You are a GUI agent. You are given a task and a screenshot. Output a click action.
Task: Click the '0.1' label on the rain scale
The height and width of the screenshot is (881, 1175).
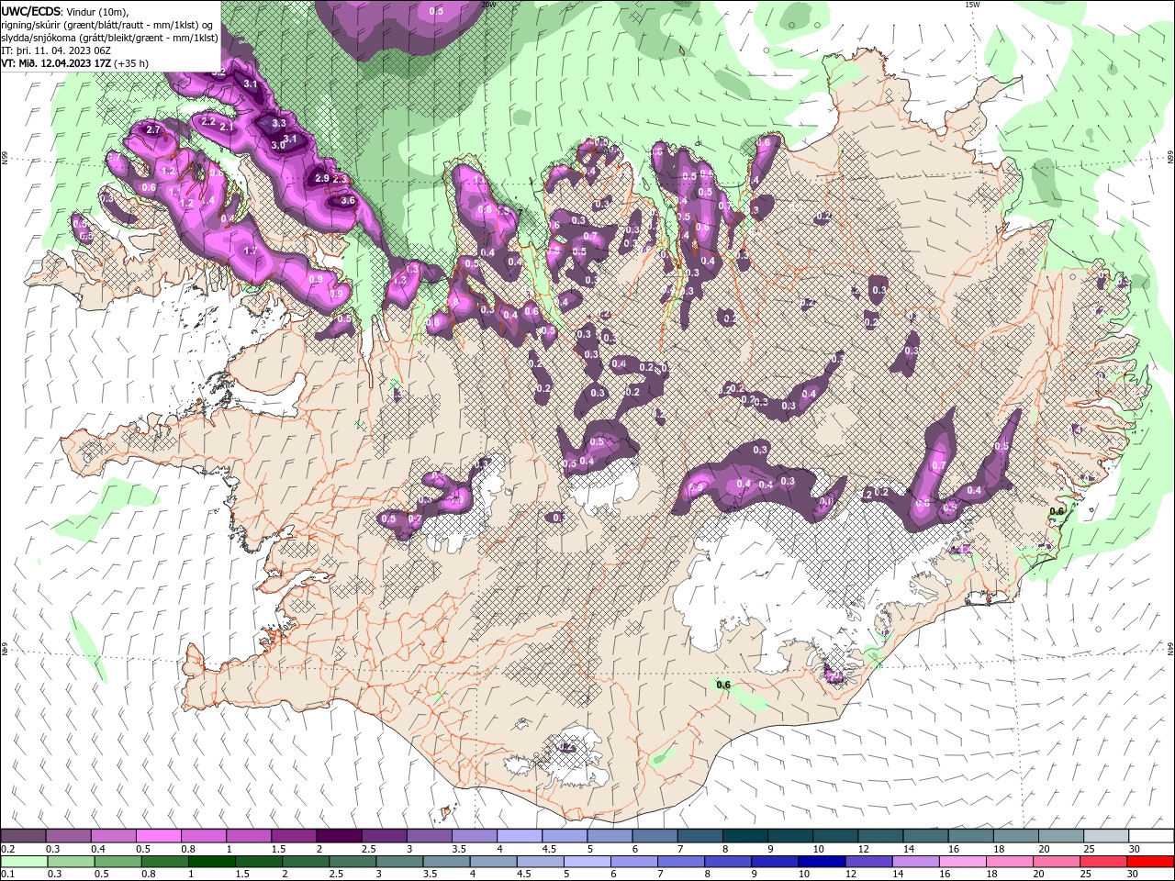[x=7, y=875]
